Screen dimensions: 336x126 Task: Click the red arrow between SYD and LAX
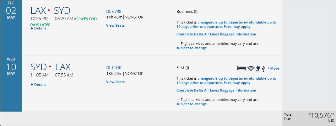(50, 66)
